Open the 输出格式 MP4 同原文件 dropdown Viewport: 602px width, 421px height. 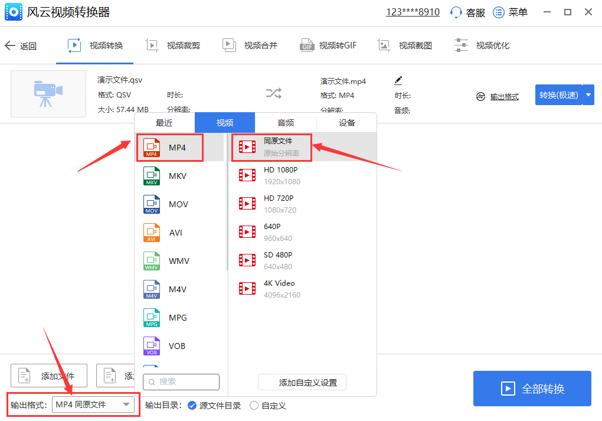(93, 404)
